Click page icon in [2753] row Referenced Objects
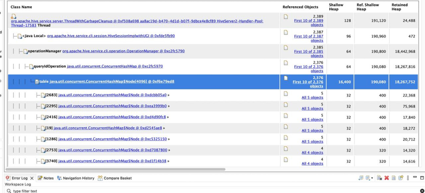Screen dimensions: 425x193 (286, 148)
